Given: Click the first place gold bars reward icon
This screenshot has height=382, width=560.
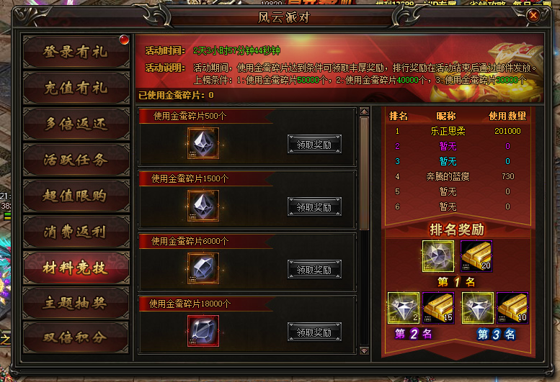Looking at the screenshot, I should coord(476,256).
